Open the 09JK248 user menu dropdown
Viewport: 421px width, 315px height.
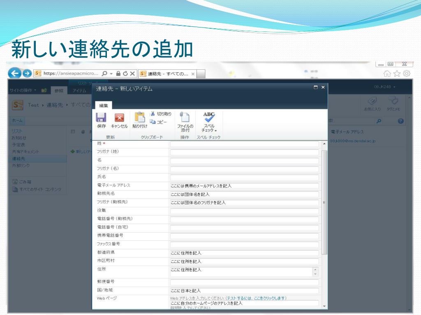click(384, 87)
